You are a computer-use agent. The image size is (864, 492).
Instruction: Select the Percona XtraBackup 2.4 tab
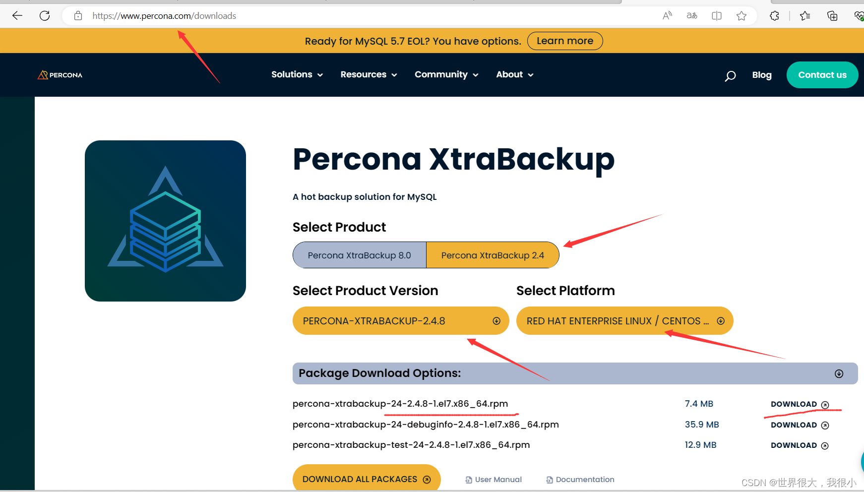(493, 255)
